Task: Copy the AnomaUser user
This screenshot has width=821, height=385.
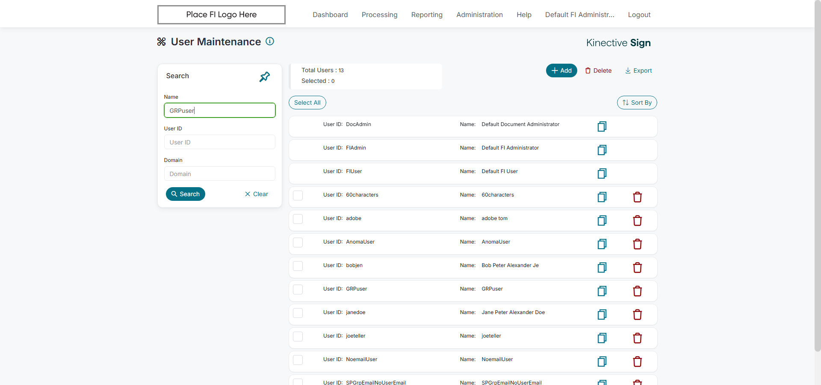Action: click(x=602, y=244)
